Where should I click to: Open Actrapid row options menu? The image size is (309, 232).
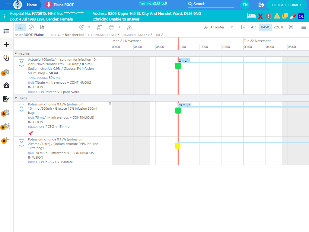tap(110, 59)
